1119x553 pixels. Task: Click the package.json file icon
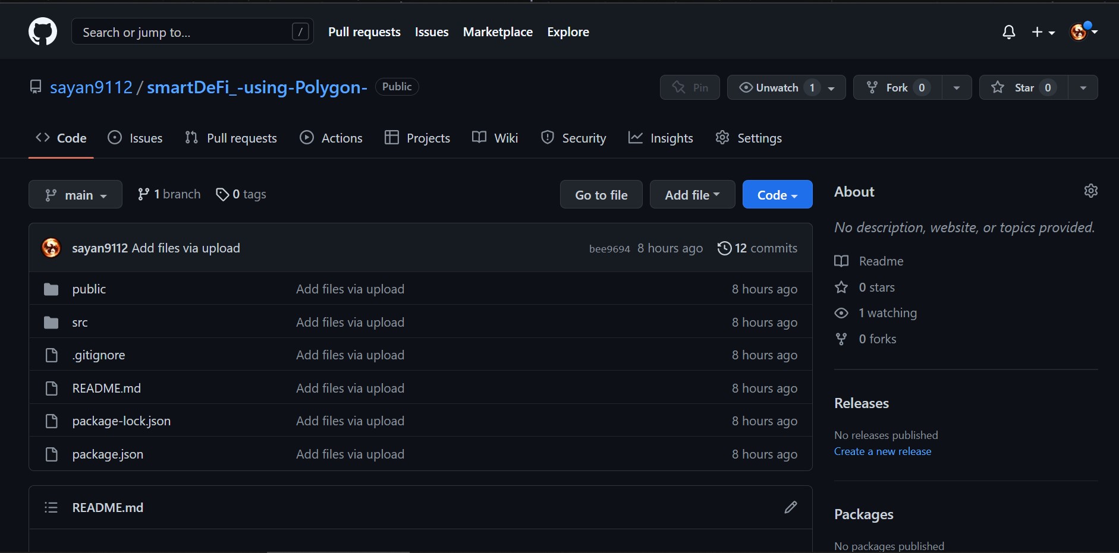52,454
